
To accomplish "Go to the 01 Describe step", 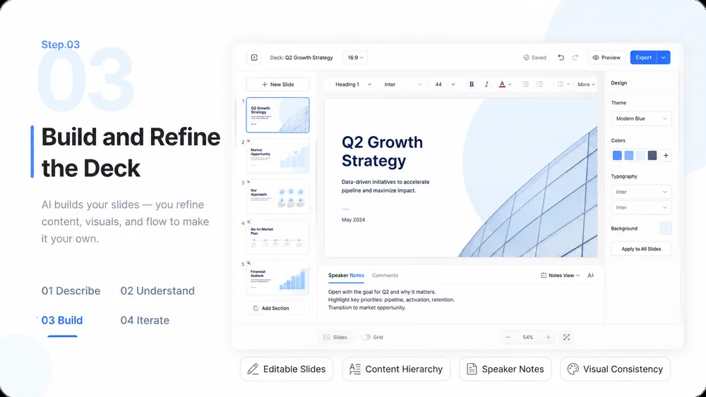I will 71,291.
